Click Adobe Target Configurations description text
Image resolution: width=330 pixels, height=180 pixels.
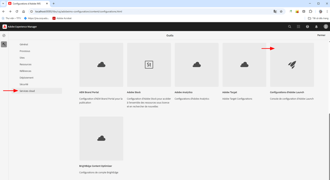click(237, 99)
